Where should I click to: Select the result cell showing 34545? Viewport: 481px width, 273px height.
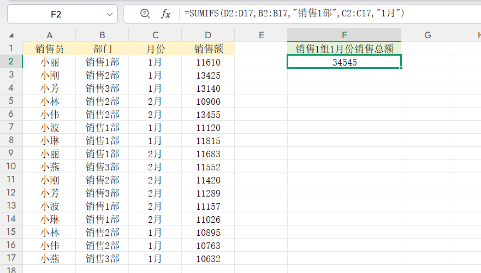click(x=344, y=62)
